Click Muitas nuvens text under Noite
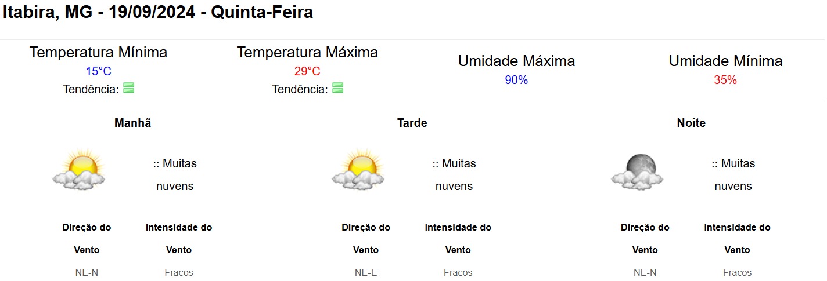Screen dimensions: 827x281 (x=733, y=175)
